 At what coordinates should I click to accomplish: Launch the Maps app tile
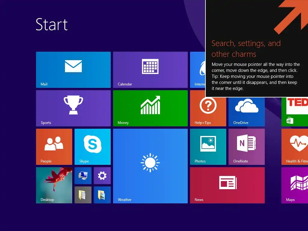pyautogui.click(x=295, y=185)
